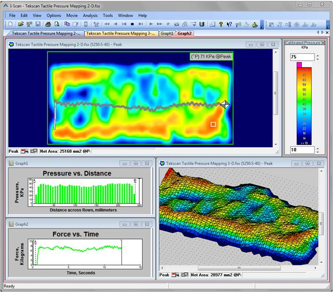The image size is (333, 292).
Task: Open the Options menu
Action: (54, 15)
